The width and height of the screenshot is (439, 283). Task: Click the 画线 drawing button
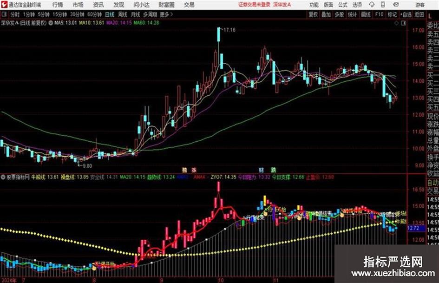coord(366,14)
